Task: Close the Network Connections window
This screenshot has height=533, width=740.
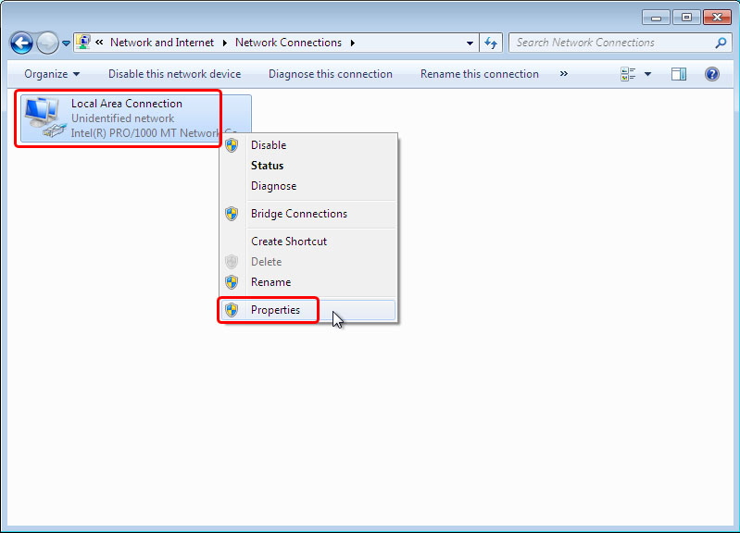Action: 718,18
